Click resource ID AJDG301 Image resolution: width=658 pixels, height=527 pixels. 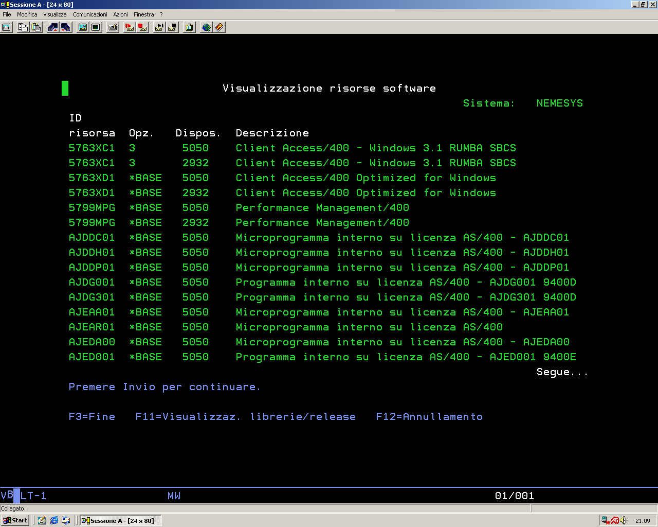[x=92, y=297]
